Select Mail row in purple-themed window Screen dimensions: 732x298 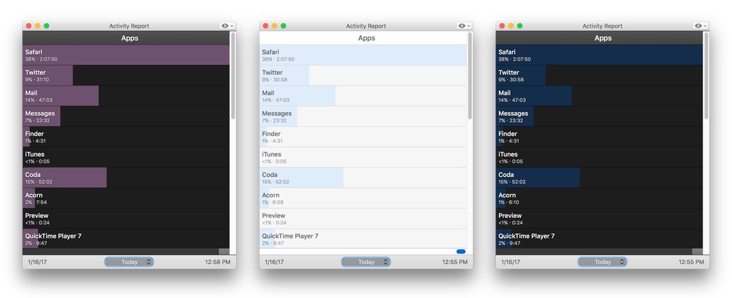pos(126,96)
